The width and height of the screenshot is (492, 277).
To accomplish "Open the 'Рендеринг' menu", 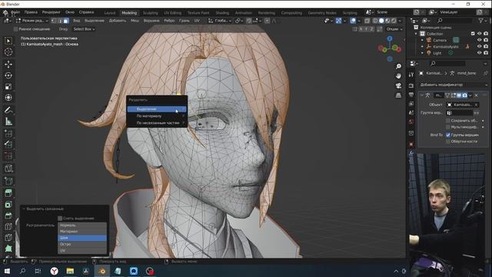I will click(x=52, y=12).
